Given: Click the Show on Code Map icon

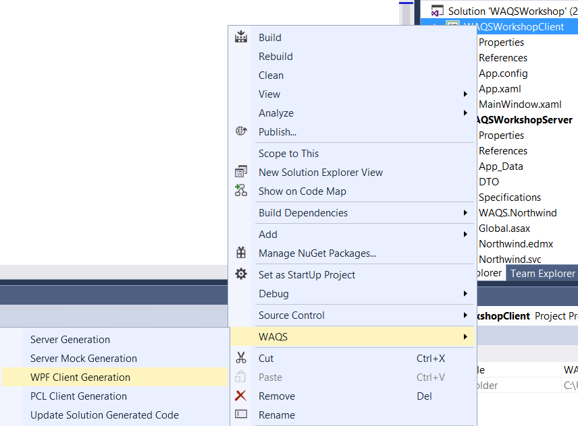Looking at the screenshot, I should [x=241, y=190].
